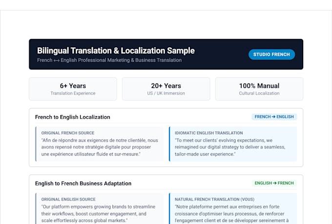Click the French to English Localization heading
Viewport: 332px width, 224px height.
click(73, 117)
